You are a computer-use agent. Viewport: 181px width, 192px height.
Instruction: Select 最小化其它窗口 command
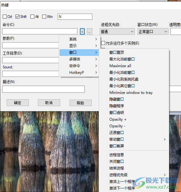pyautogui.click(x=134, y=86)
